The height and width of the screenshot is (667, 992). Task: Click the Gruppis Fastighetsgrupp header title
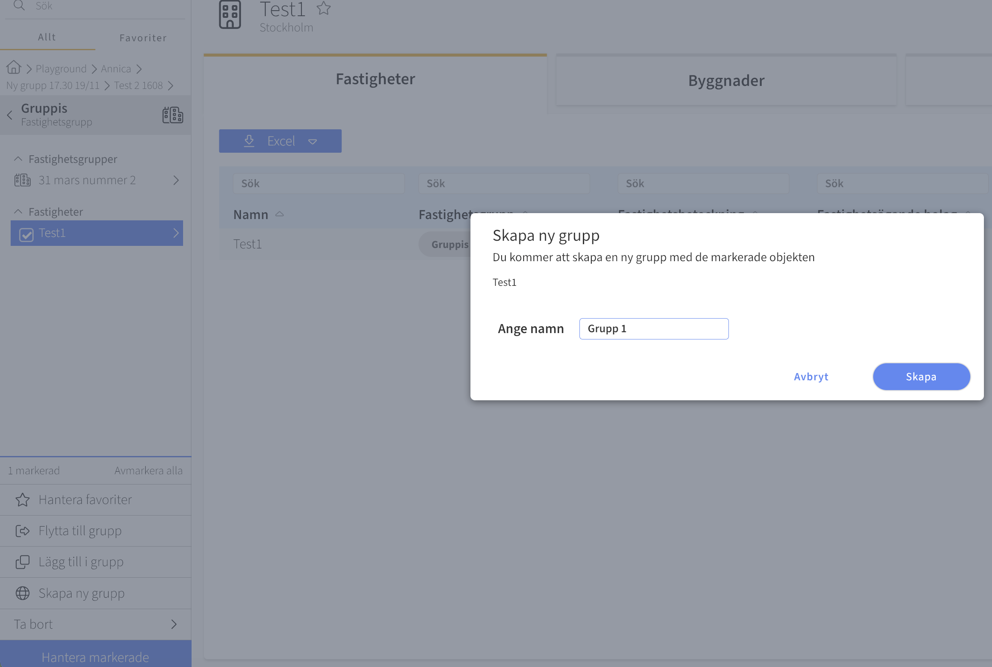pyautogui.click(x=57, y=114)
